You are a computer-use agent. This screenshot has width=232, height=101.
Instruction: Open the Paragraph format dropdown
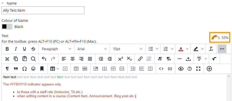(x=56, y=49)
